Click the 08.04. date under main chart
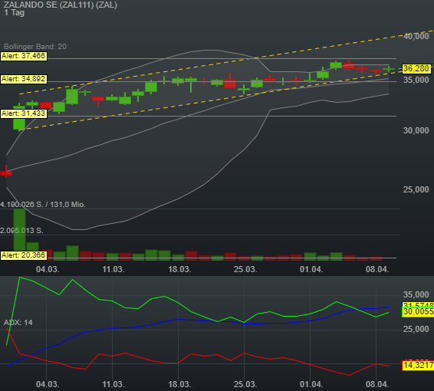 (377, 269)
